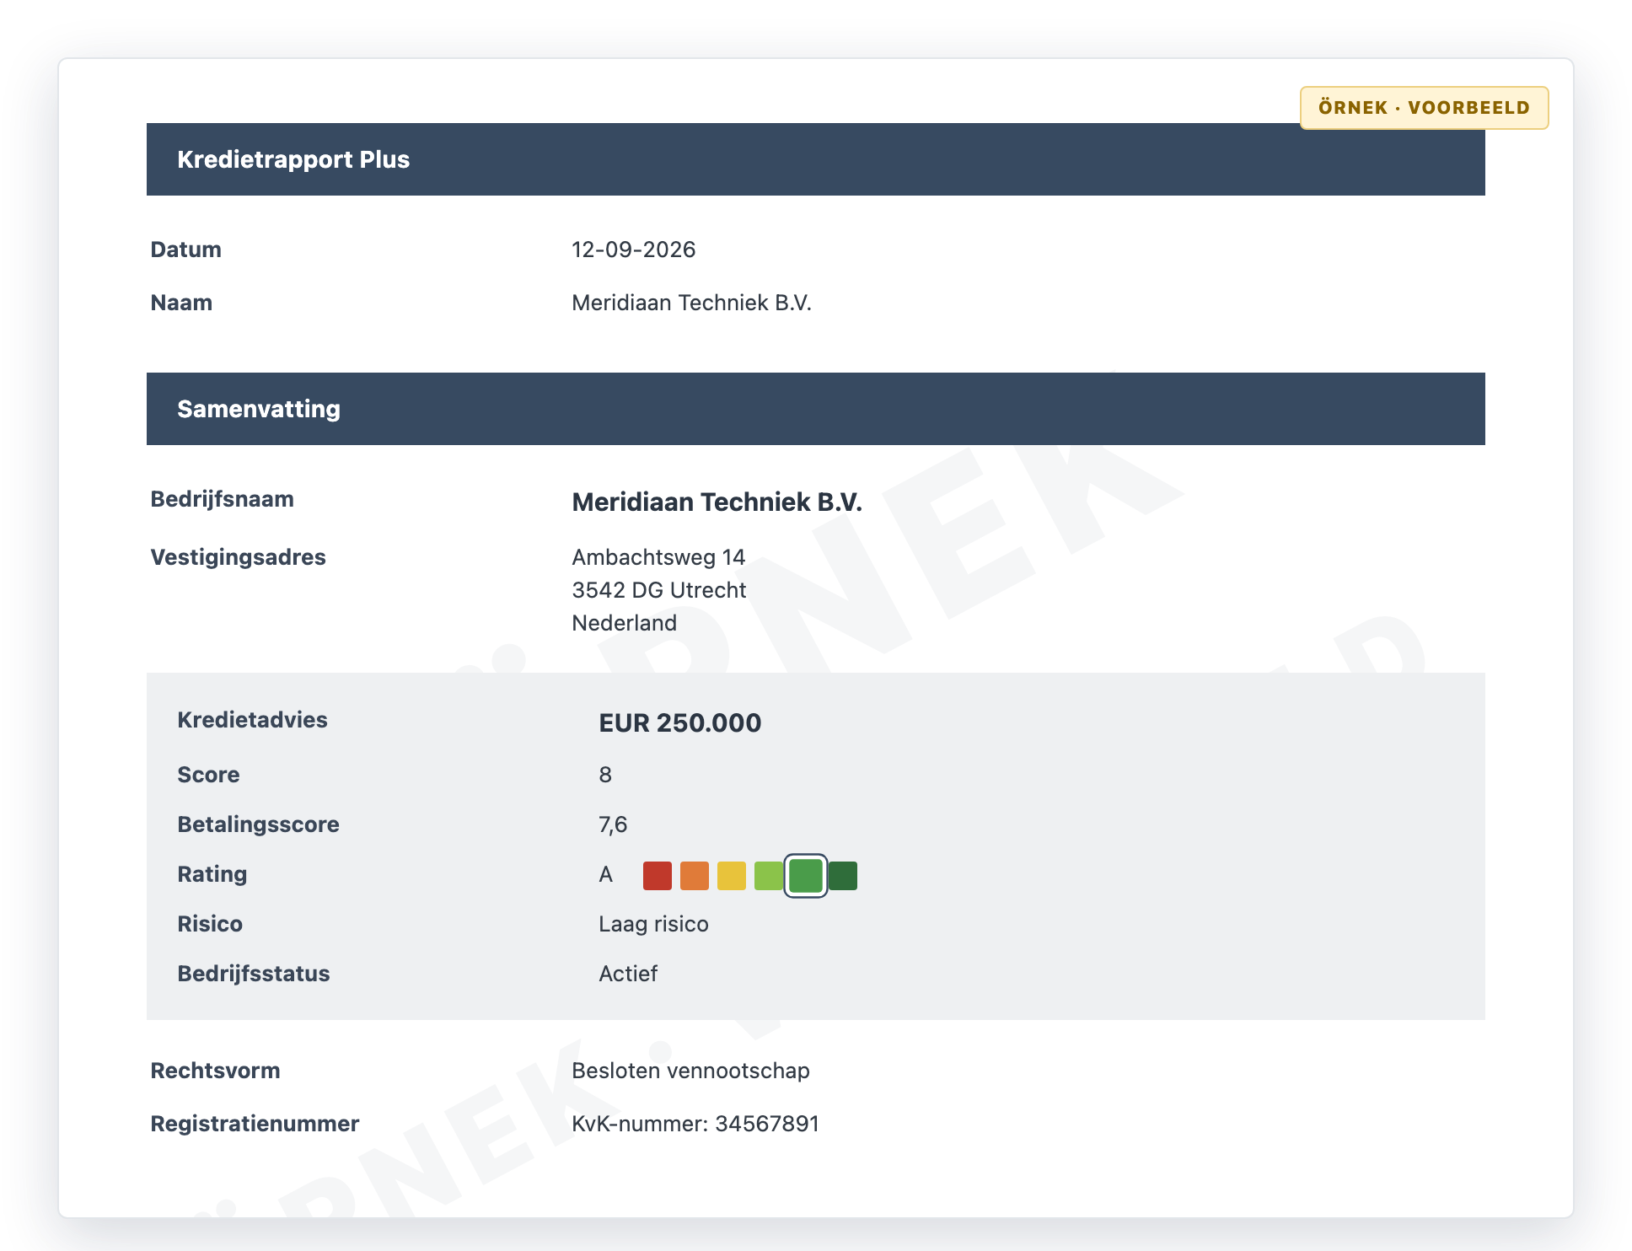Click the red rating swatch
This screenshot has height=1251, width=1632.
pyautogui.click(x=658, y=875)
